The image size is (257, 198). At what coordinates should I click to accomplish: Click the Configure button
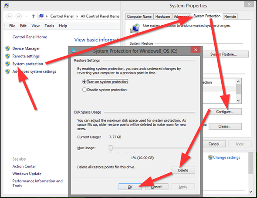click(x=225, y=112)
